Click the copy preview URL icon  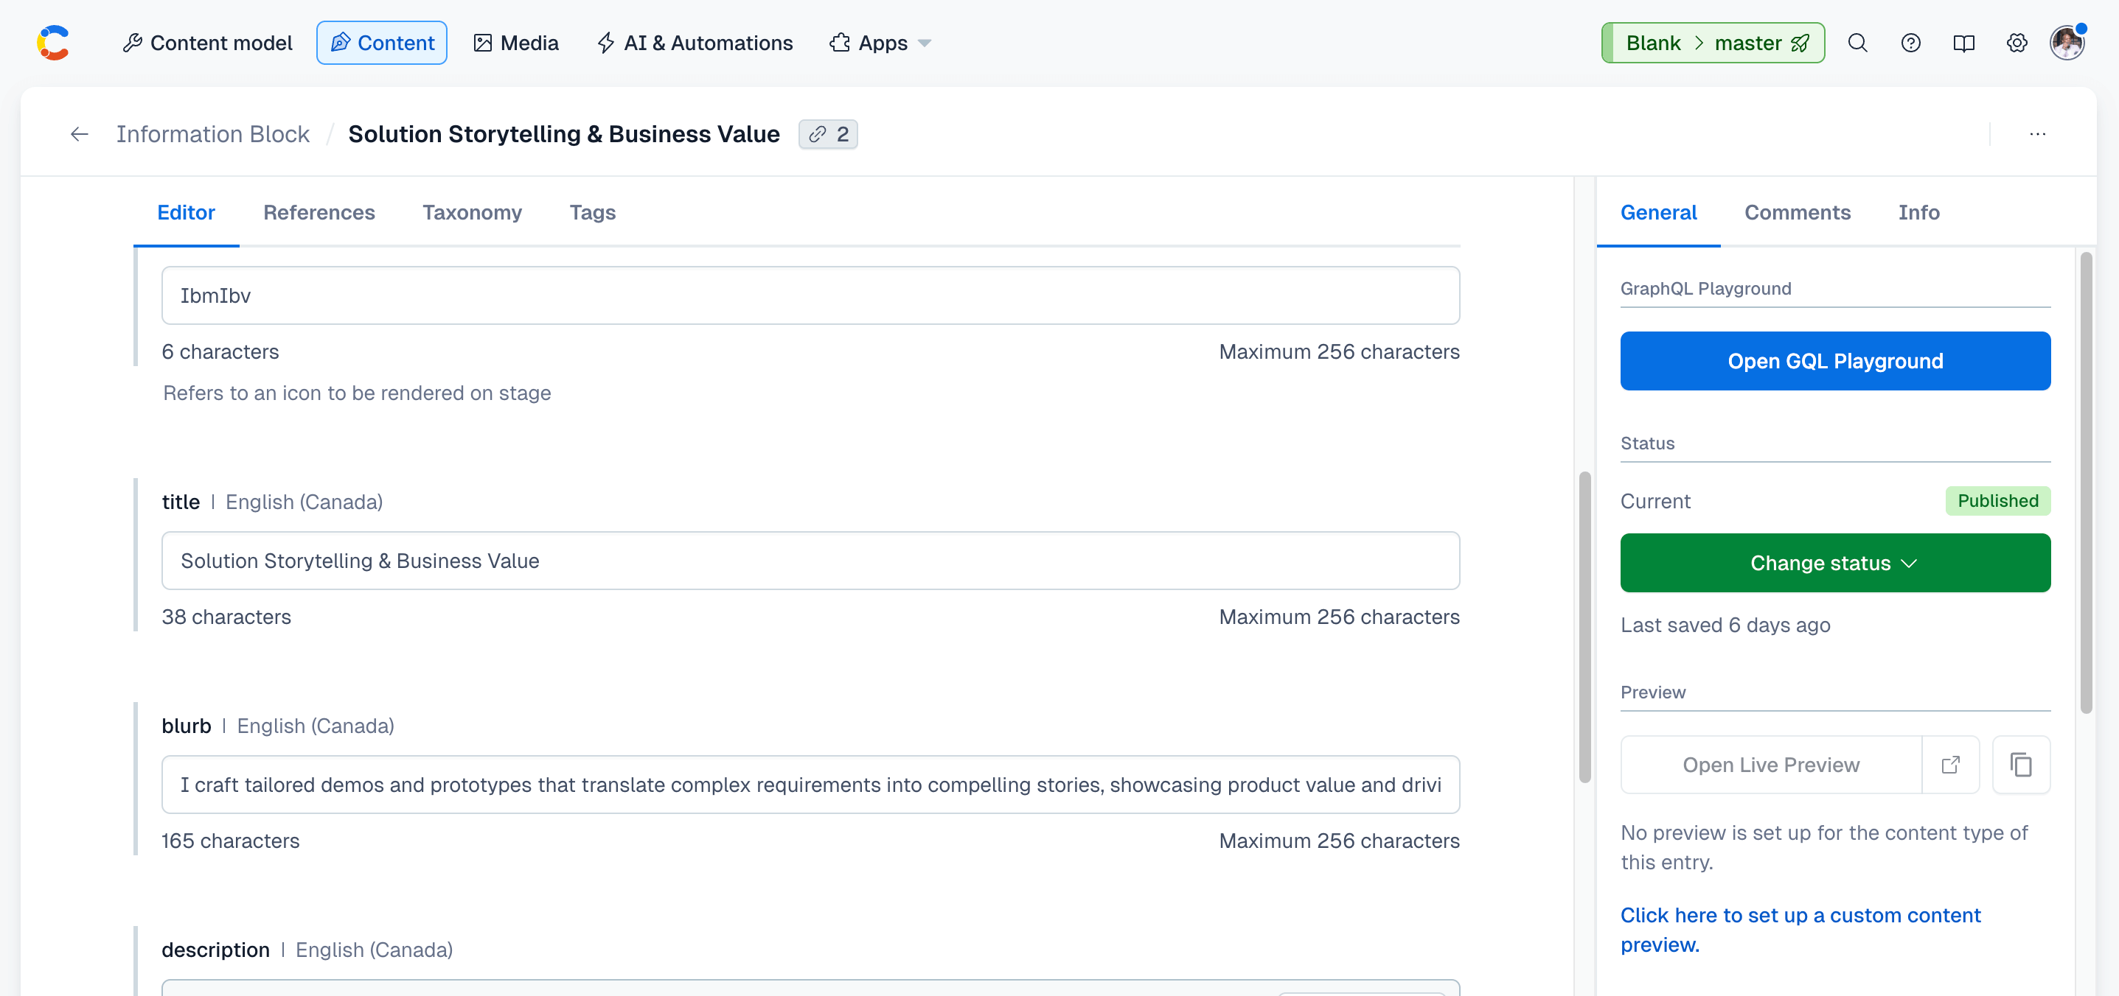(x=2021, y=764)
